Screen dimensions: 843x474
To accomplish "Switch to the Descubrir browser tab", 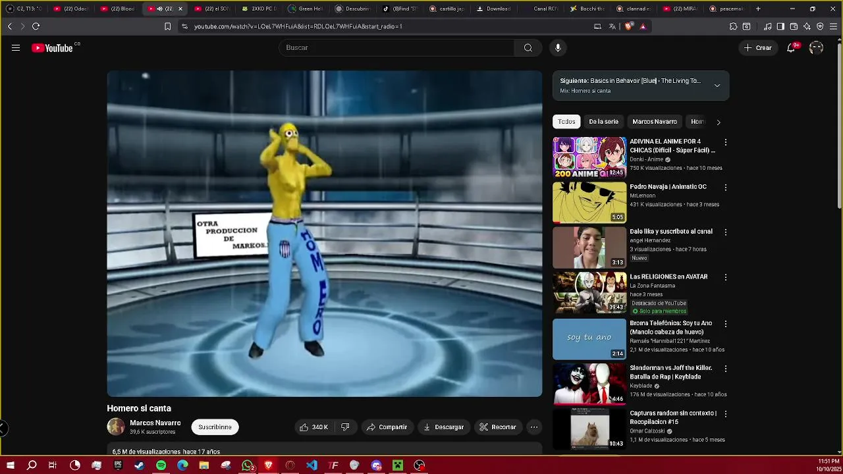I will click(x=354, y=9).
